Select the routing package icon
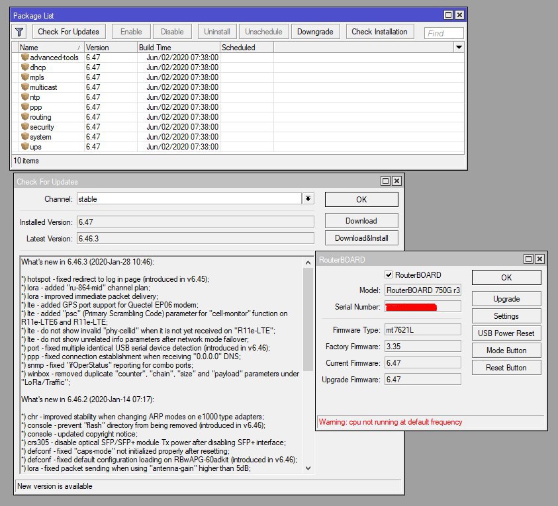The height and width of the screenshot is (506, 558). pos(25,116)
